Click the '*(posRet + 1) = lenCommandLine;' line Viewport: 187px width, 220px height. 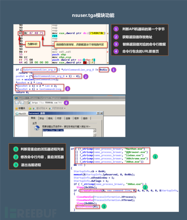click(x=38, y=89)
